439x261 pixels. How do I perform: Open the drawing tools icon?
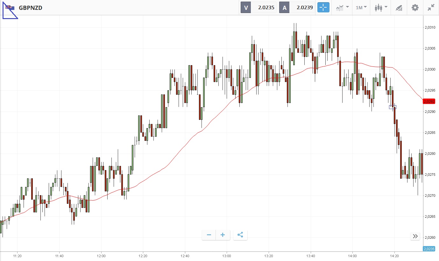(x=399, y=8)
